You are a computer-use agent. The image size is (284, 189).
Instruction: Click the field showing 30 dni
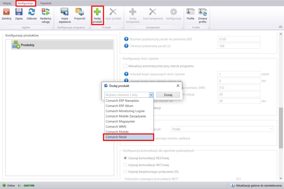click(239, 101)
